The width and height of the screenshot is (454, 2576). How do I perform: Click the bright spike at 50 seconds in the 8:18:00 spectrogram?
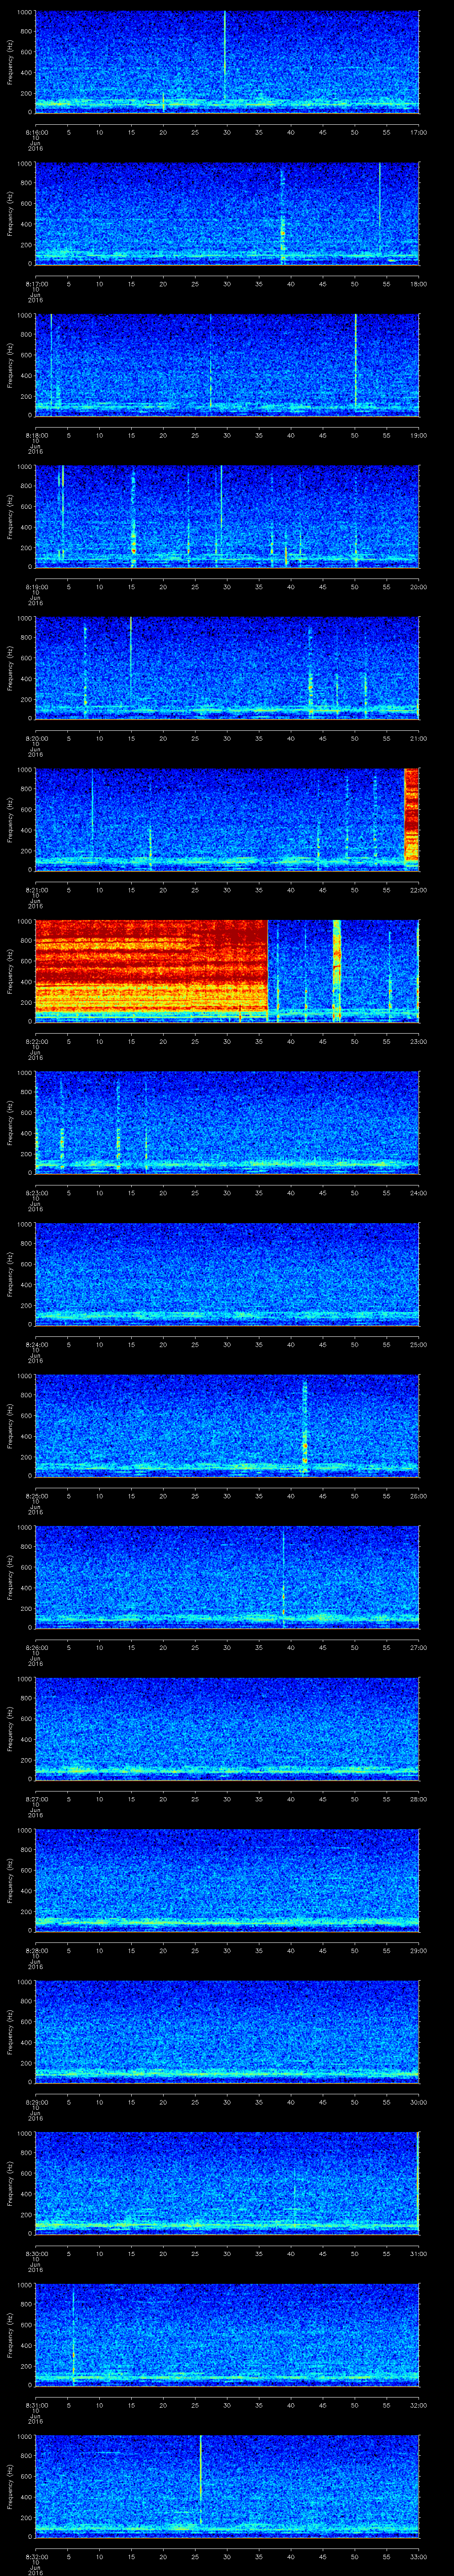[355, 360]
